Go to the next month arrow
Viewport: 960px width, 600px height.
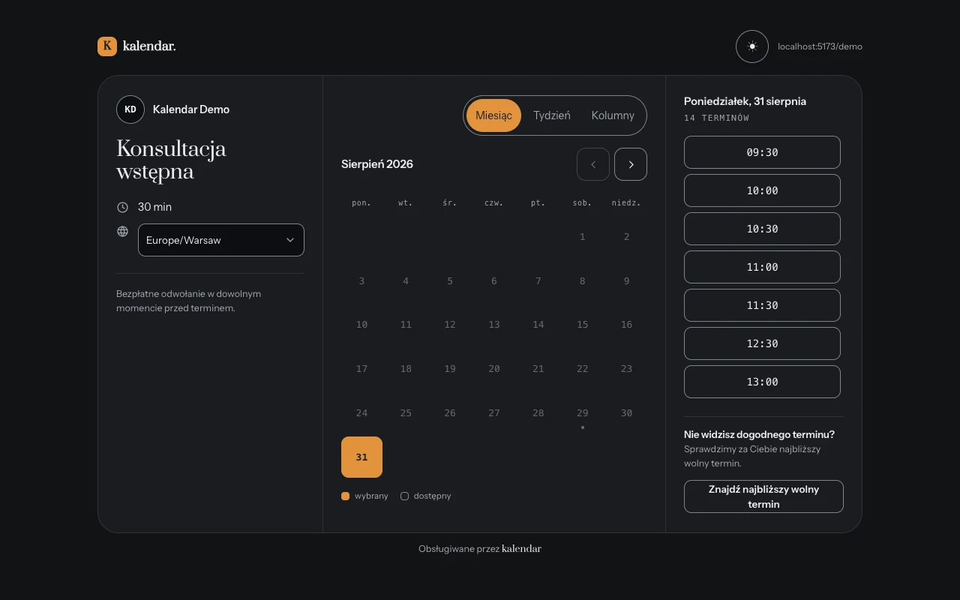(631, 164)
